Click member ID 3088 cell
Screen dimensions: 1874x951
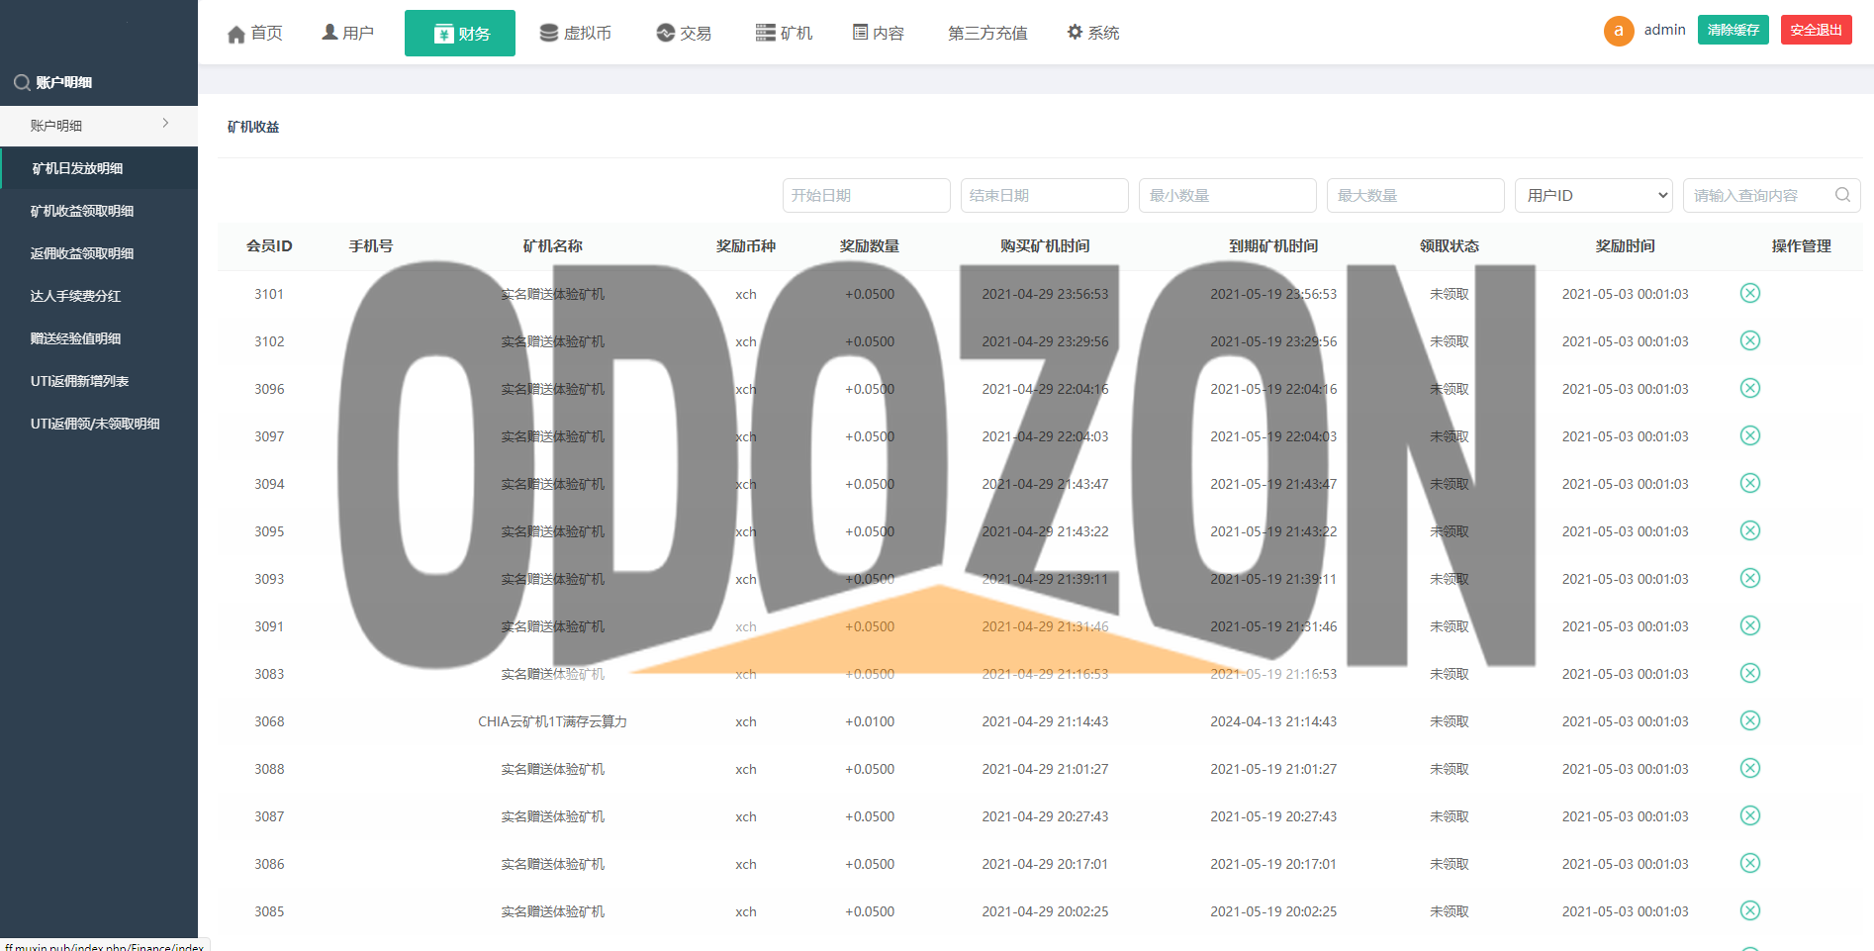(269, 769)
